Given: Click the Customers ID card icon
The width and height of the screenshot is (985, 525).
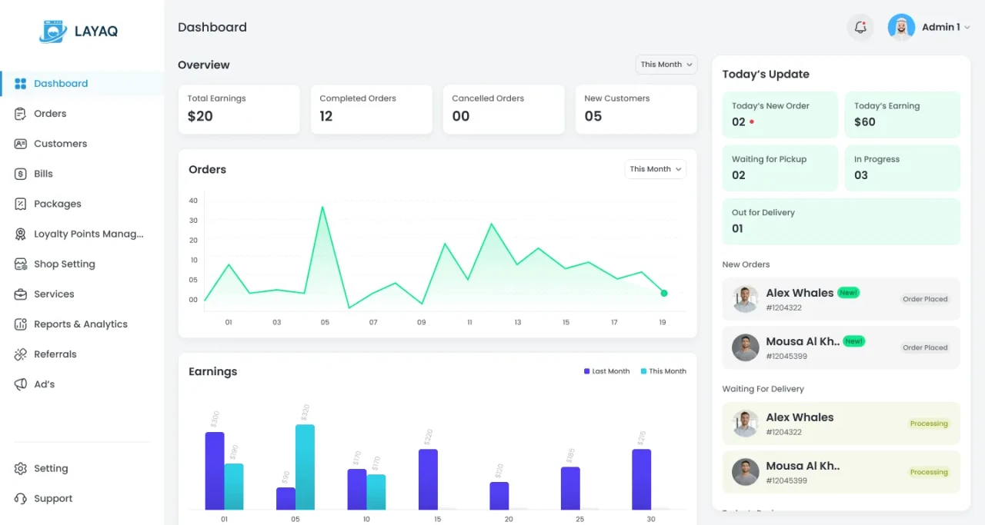Looking at the screenshot, I should pos(21,144).
